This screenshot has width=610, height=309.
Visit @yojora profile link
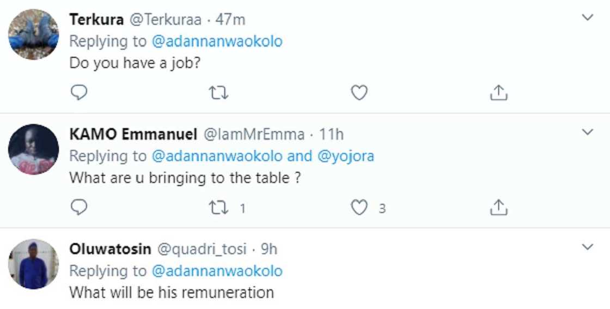[345, 156]
